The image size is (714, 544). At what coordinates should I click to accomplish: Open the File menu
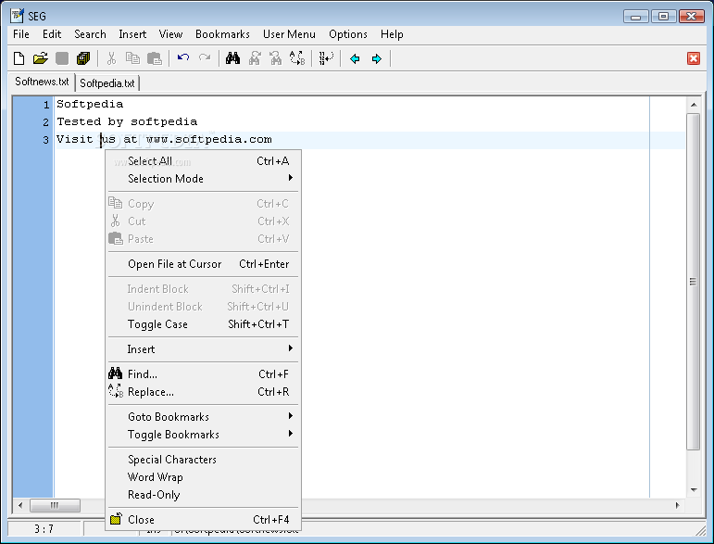(21, 34)
